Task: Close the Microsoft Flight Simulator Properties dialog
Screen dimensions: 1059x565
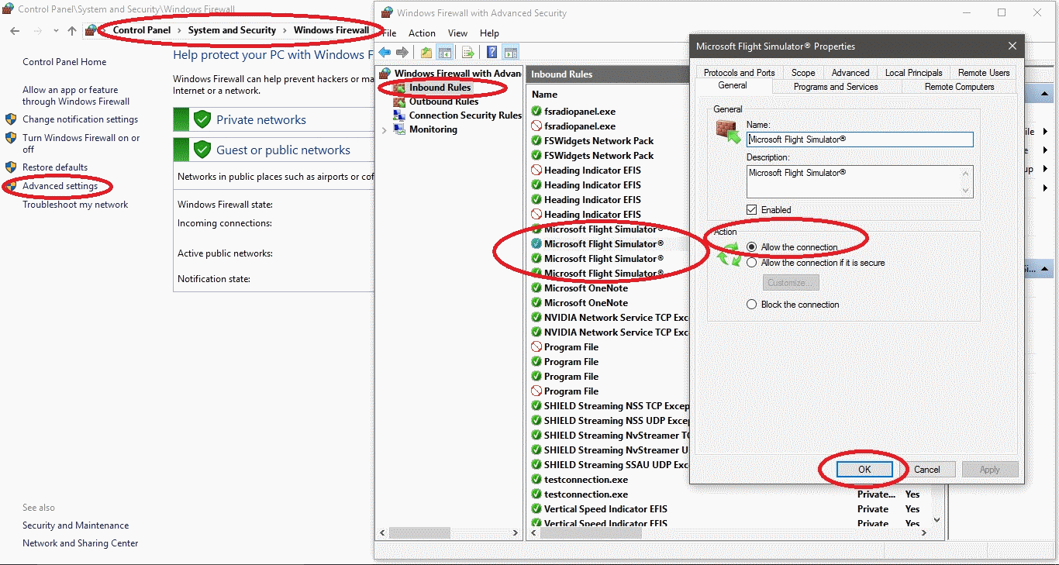Action: (x=1012, y=47)
